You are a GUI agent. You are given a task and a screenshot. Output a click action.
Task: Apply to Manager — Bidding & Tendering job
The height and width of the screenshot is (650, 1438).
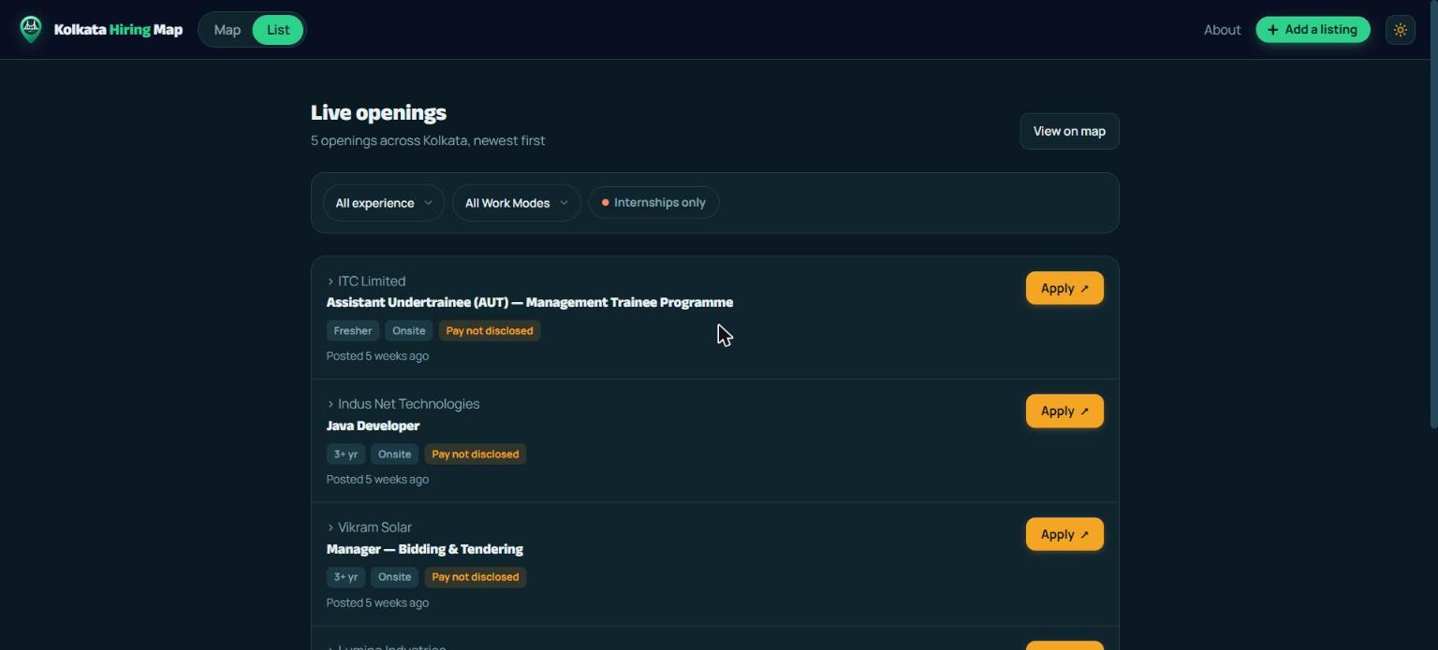pyautogui.click(x=1064, y=535)
